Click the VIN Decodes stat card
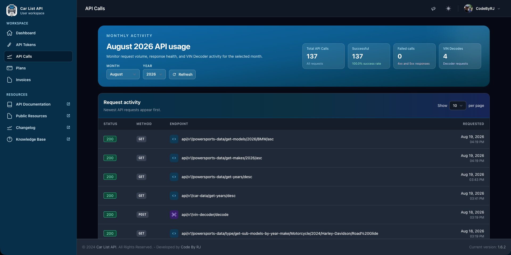The image size is (511, 255). click(x=460, y=56)
